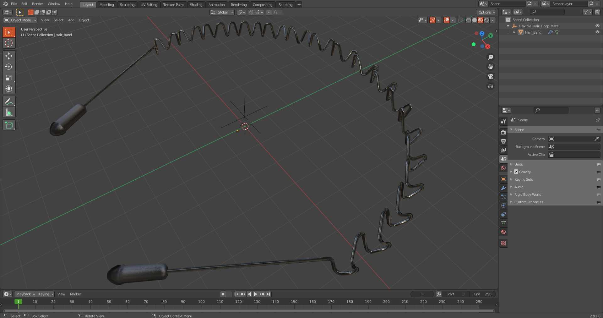Screen dimensions: 603x318
Task: Toggle X-ray display mode
Action: pyautogui.click(x=461, y=20)
